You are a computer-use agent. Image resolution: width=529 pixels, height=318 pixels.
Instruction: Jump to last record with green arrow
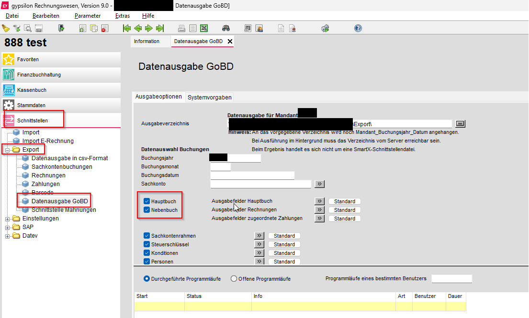[160, 28]
